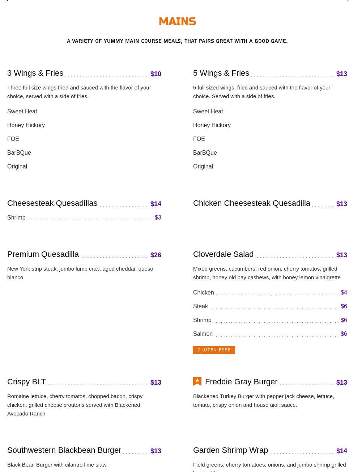Choose Sweet Heat flavor under 3 Wings
Image resolution: width=349 pixels, height=472 pixels.
click(x=22, y=112)
